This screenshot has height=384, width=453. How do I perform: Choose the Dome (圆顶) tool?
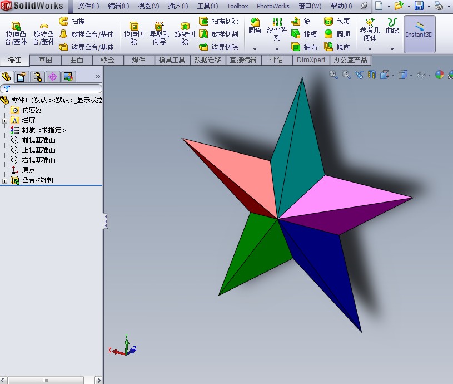[x=337, y=34]
